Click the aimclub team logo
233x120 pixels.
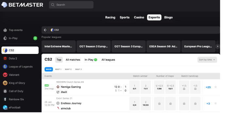point(58,108)
